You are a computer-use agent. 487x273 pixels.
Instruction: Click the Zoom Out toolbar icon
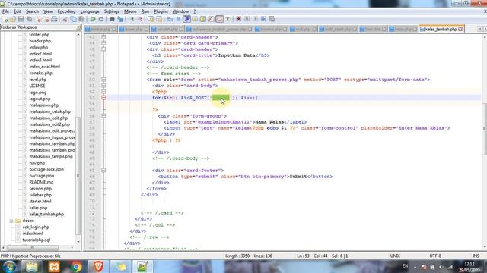click(141, 19)
